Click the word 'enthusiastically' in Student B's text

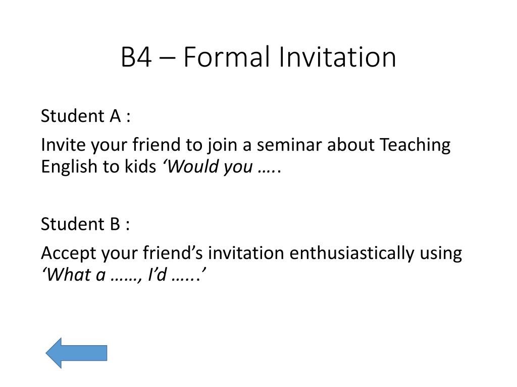pos(352,253)
